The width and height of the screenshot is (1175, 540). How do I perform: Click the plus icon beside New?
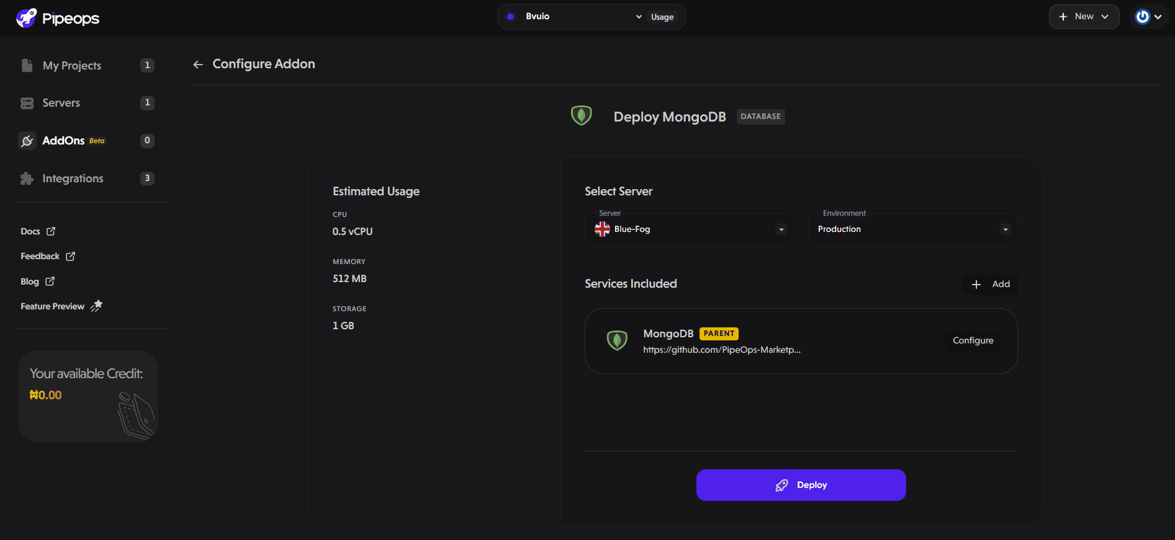[x=1063, y=17]
